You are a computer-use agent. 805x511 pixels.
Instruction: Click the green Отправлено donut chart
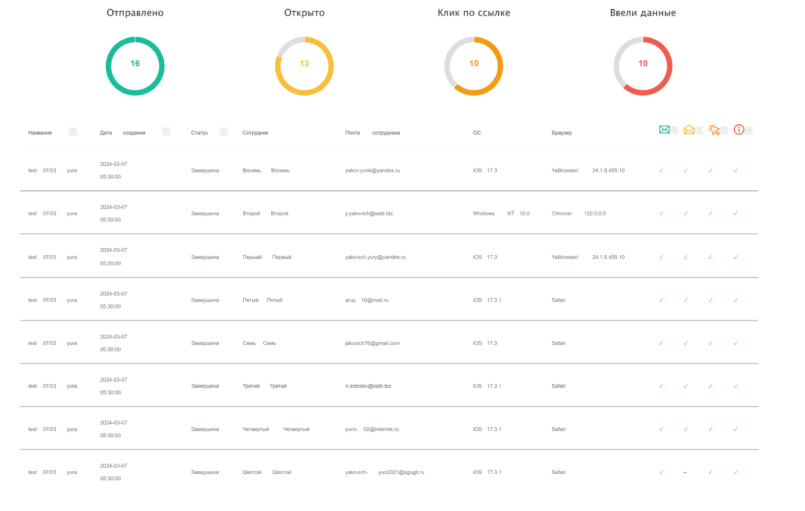(135, 66)
